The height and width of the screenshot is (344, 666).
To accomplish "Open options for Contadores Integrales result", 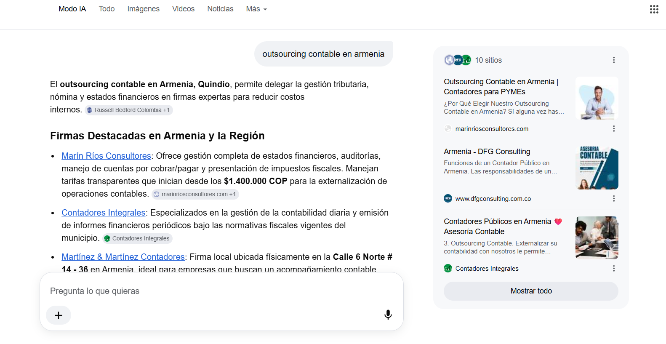I will (614, 269).
